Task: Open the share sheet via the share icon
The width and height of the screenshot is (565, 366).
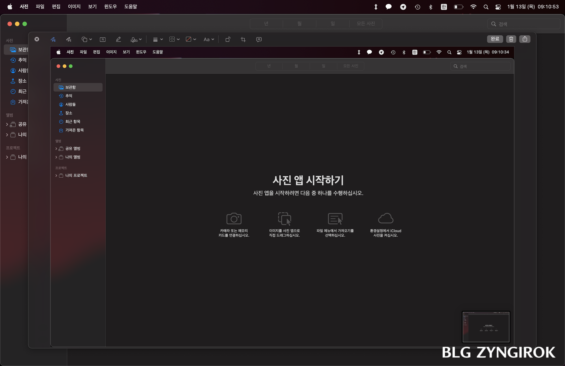Action: (525, 39)
